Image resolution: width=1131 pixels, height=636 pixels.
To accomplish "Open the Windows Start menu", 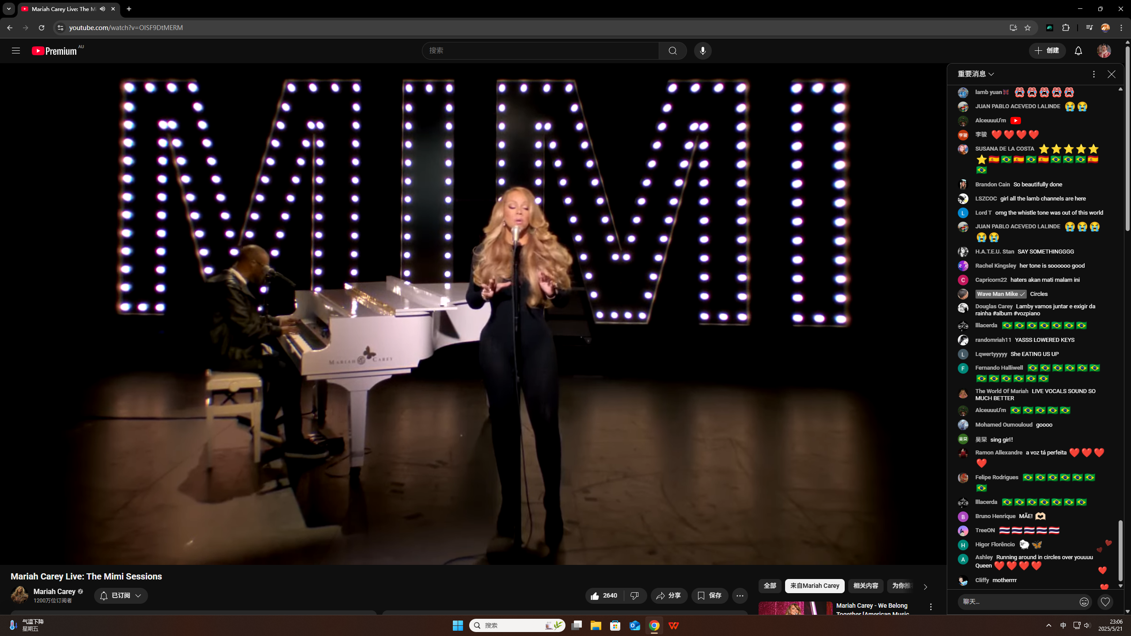I will [458, 625].
